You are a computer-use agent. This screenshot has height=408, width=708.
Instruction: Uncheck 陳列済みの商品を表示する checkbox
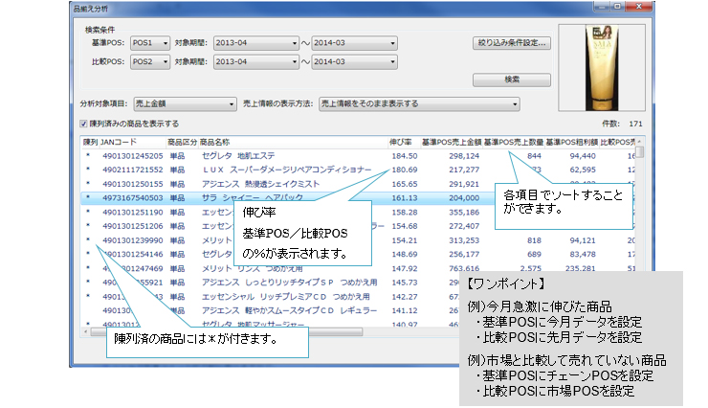point(85,124)
